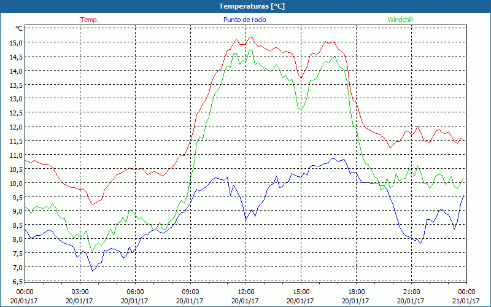Click the '21:00' time axis label
The height and width of the screenshot is (307, 491).
point(411,292)
